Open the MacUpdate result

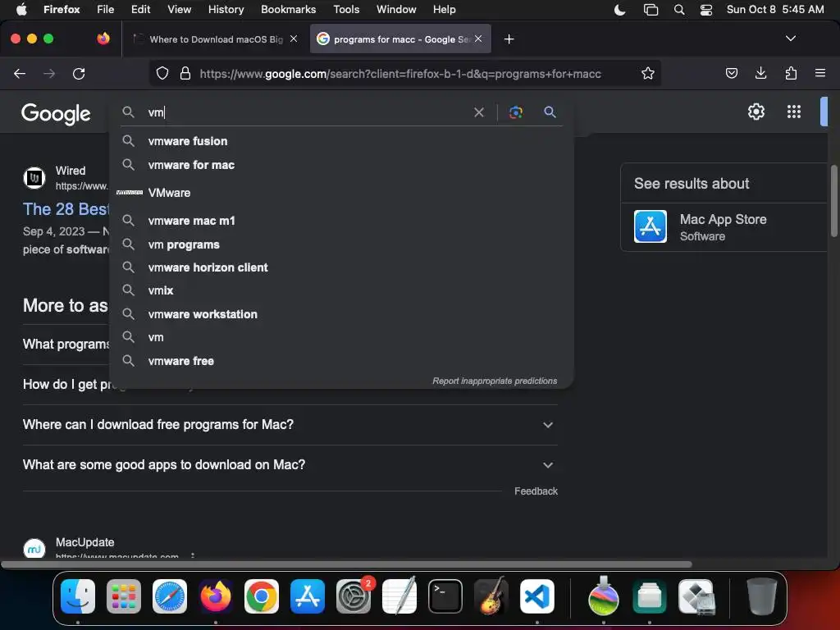84,542
